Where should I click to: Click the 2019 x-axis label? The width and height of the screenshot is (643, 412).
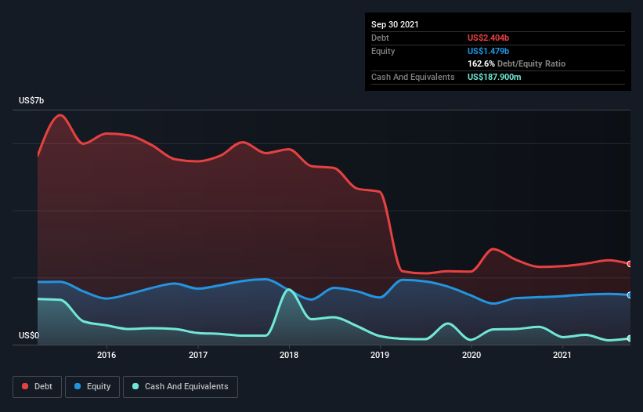380,355
